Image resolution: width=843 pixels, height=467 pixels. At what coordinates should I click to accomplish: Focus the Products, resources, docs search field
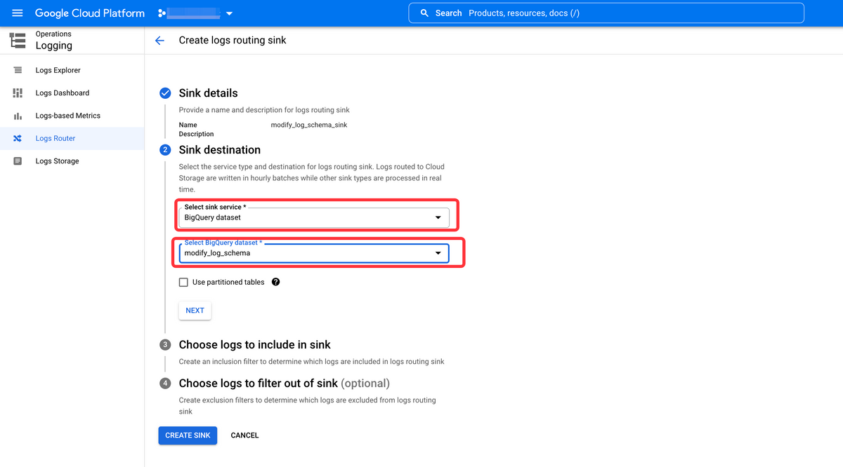[606, 13]
